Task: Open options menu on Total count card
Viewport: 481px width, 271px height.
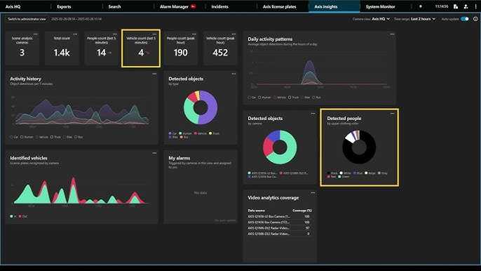Action: [x=75, y=34]
